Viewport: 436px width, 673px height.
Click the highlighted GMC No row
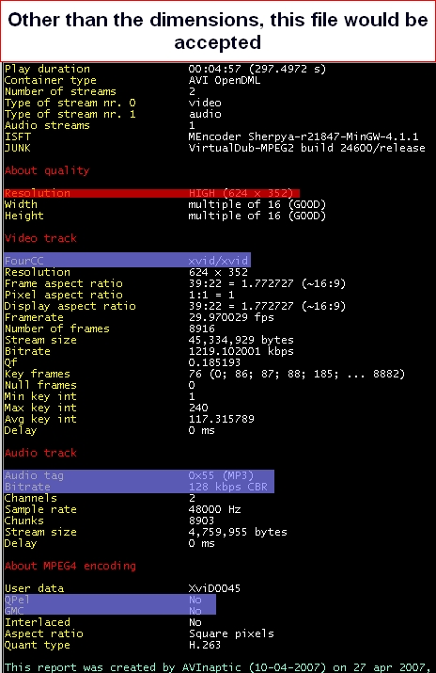click(110, 610)
